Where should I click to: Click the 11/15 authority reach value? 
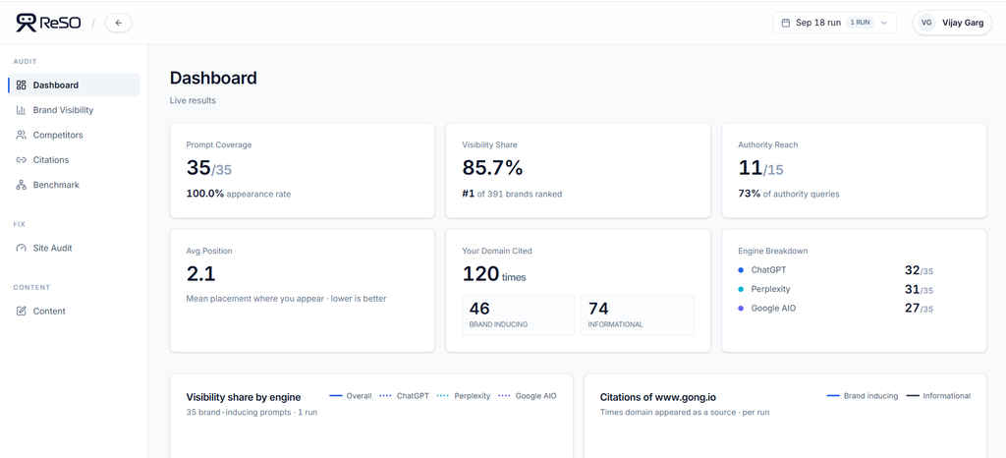click(x=761, y=168)
